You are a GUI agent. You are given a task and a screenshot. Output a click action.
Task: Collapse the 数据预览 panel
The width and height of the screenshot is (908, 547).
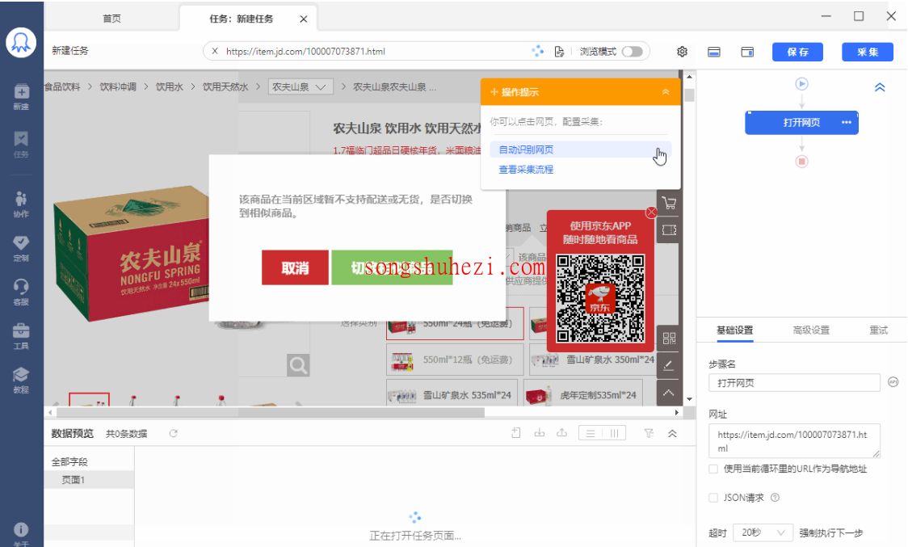[672, 433]
